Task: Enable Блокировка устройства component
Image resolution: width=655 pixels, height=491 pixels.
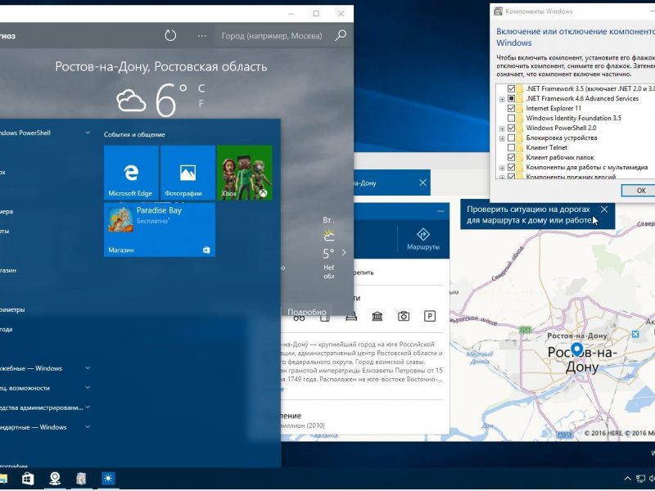Action: click(x=511, y=137)
